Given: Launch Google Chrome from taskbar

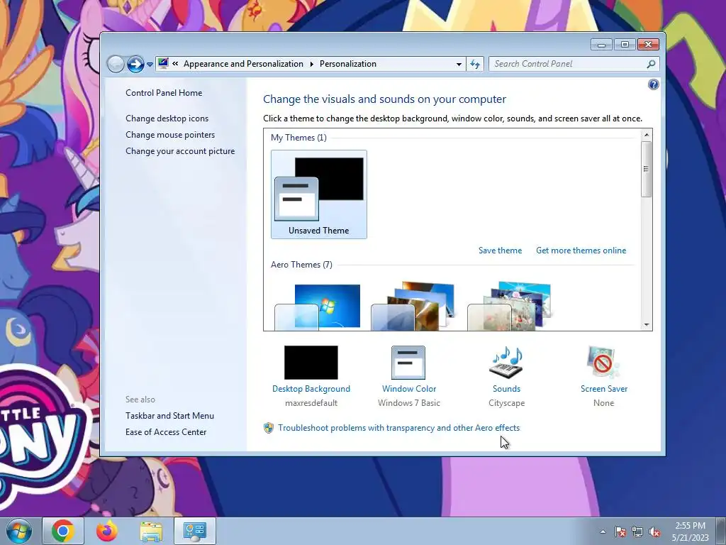Looking at the screenshot, I should (x=63, y=531).
